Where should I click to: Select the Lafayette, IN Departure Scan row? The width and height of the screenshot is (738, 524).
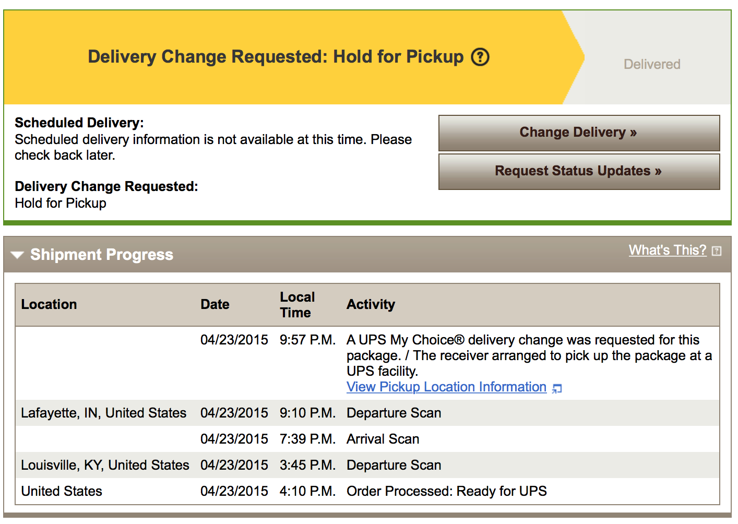tap(367, 413)
